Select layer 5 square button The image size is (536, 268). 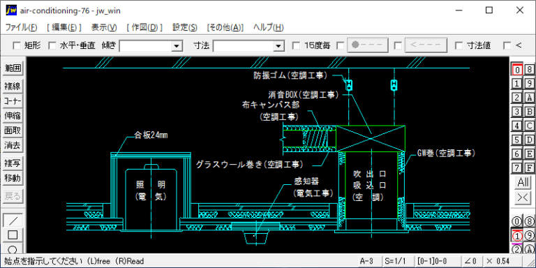[x=517, y=140]
